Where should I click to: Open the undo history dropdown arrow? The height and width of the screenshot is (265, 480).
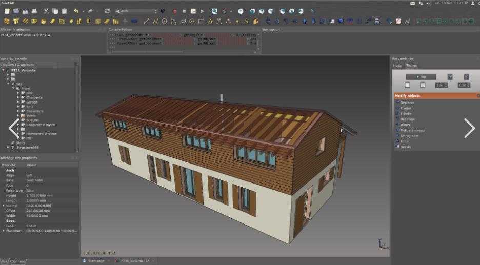click(x=83, y=11)
